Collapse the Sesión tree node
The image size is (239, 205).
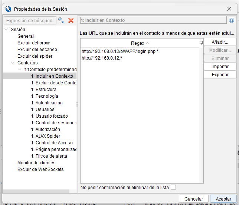click(x=6, y=30)
